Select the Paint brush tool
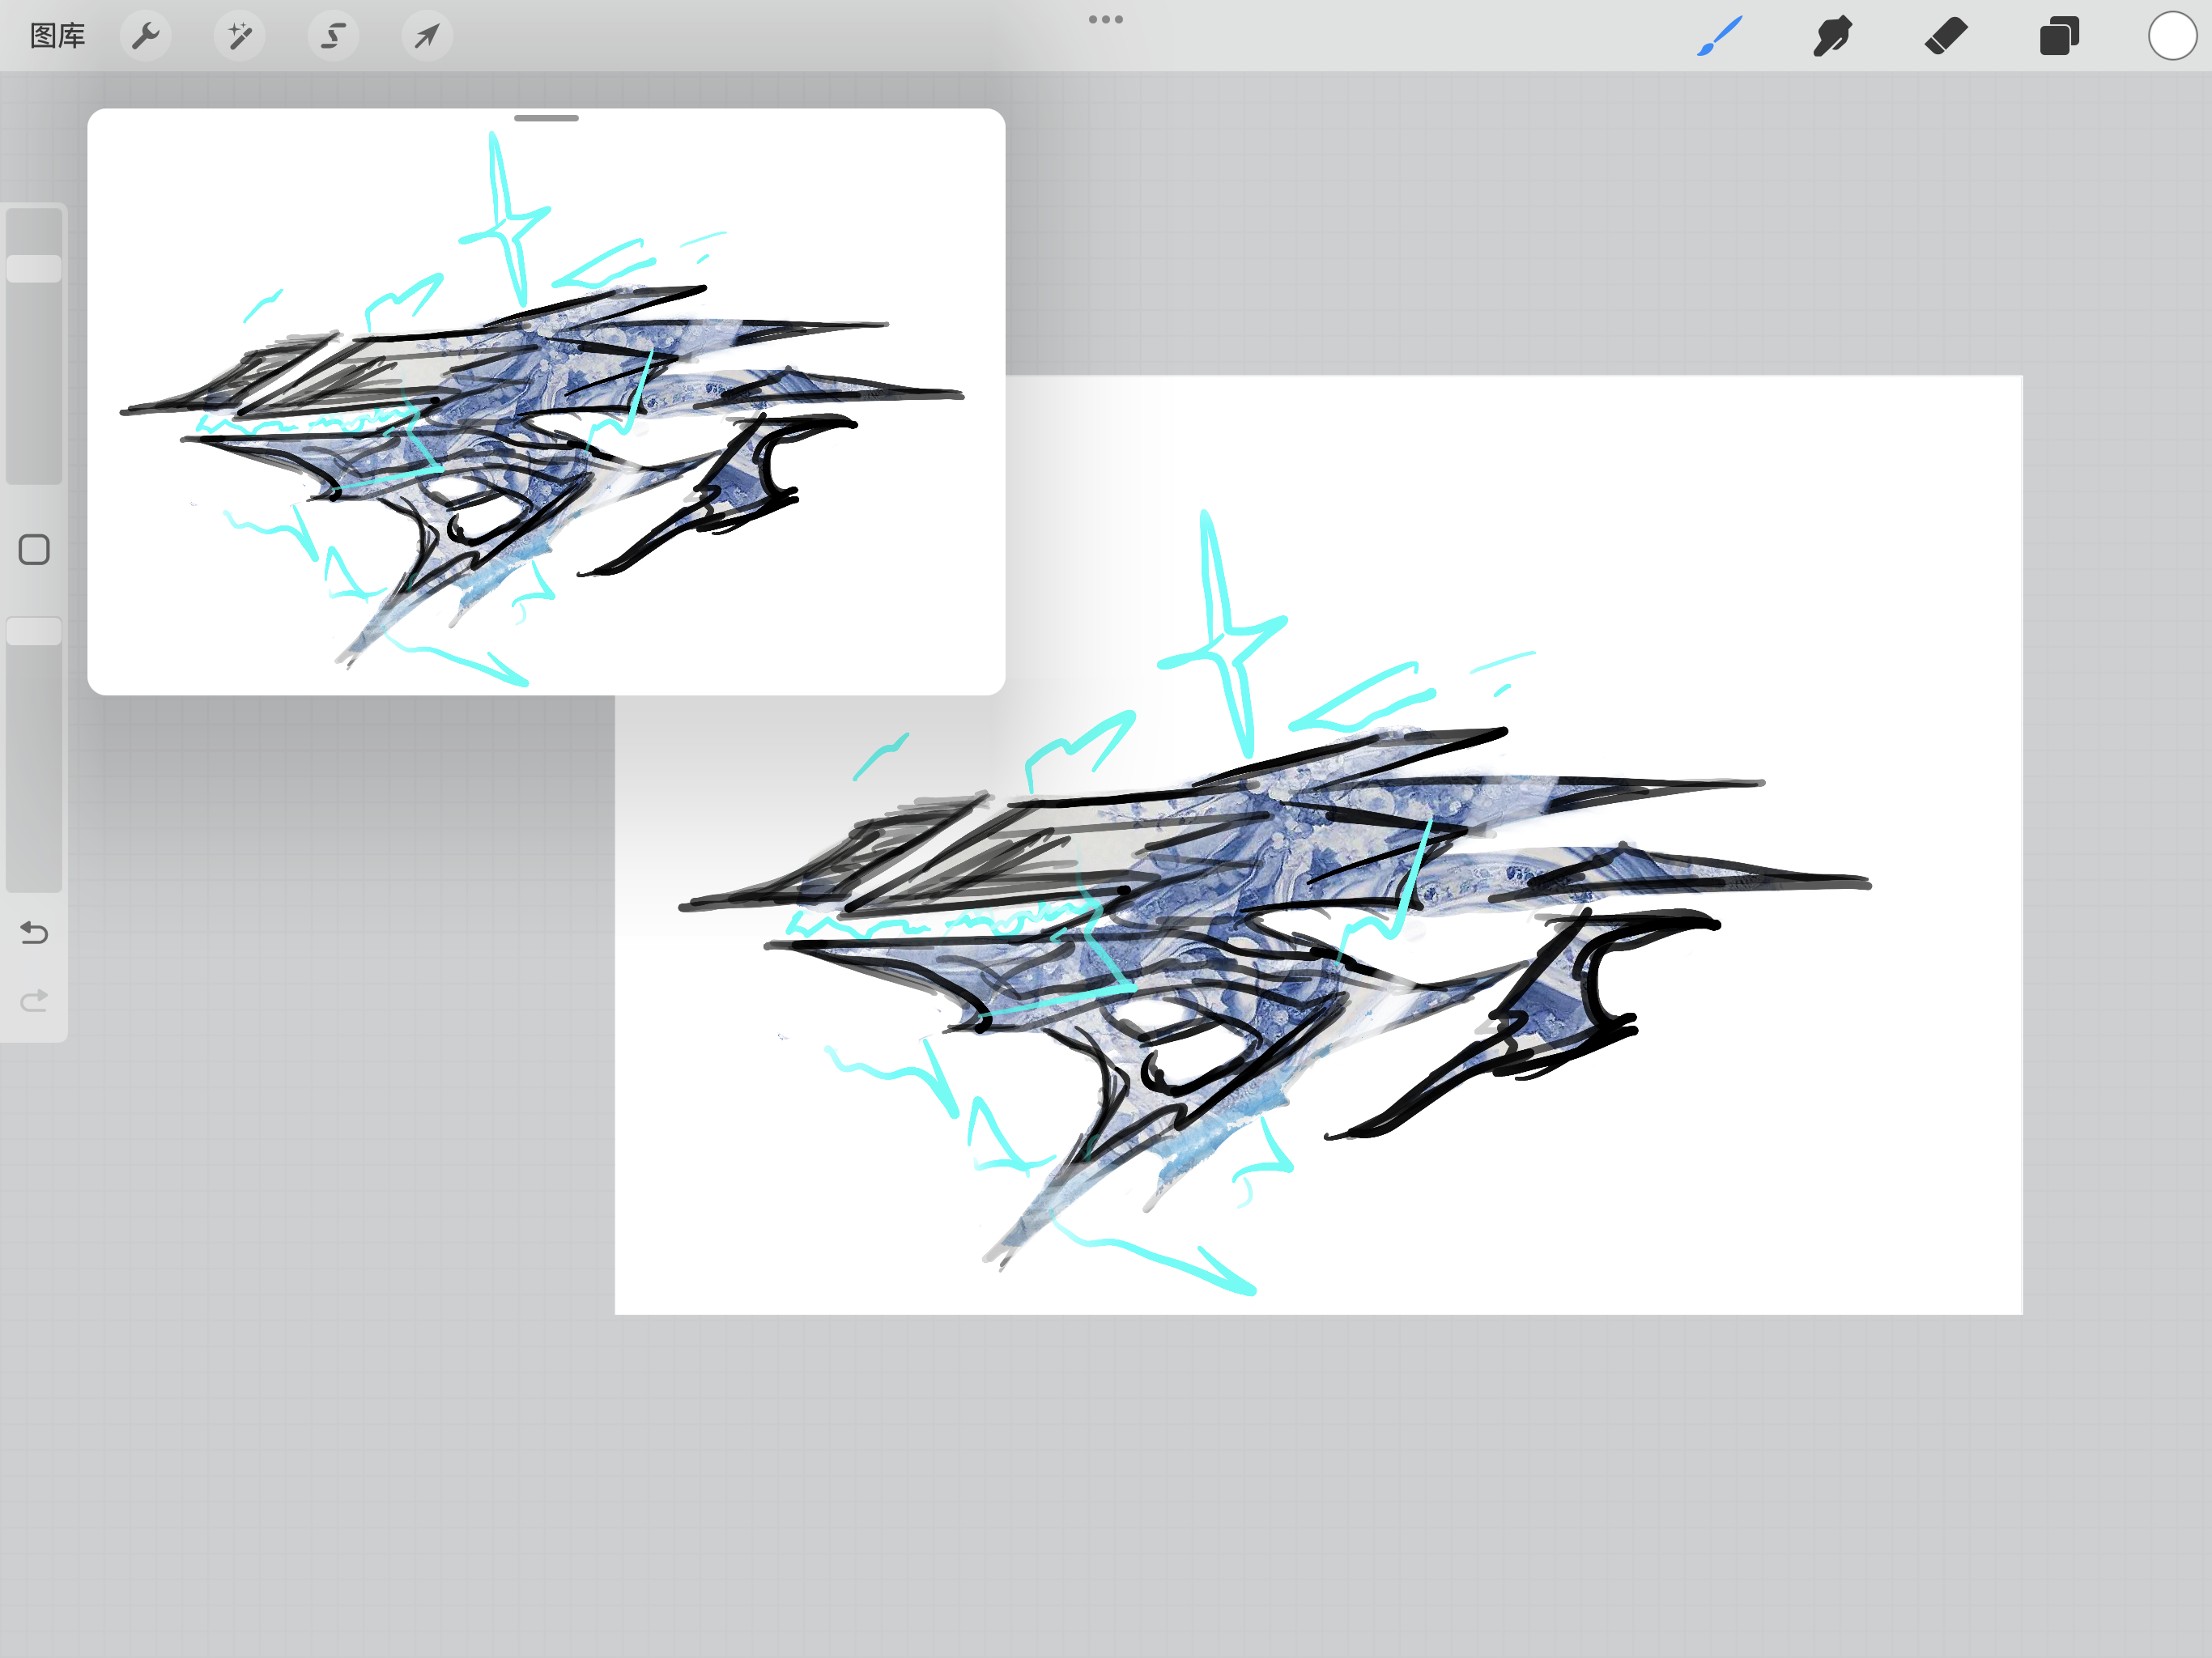The width and height of the screenshot is (2212, 1658). (x=1720, y=36)
